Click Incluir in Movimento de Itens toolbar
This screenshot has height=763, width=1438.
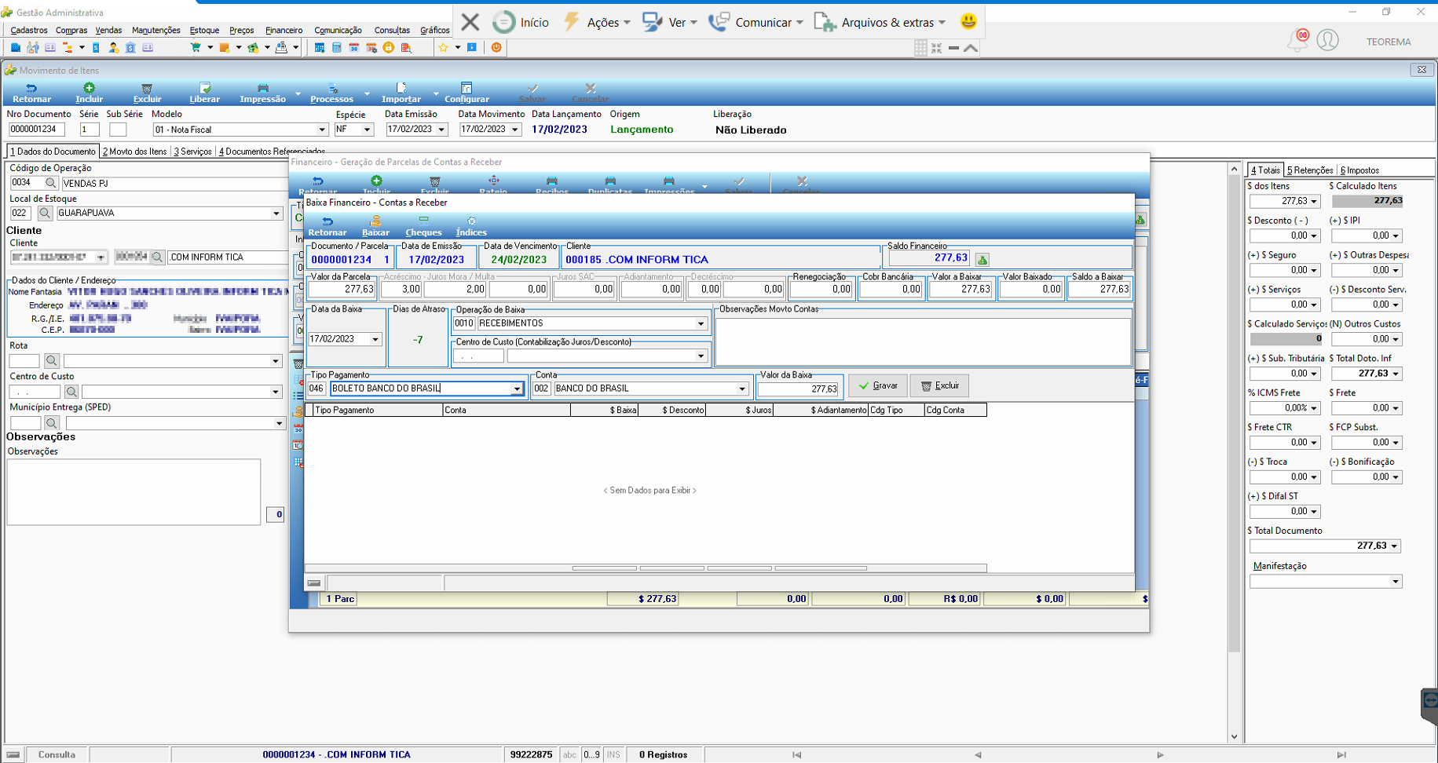click(x=89, y=93)
